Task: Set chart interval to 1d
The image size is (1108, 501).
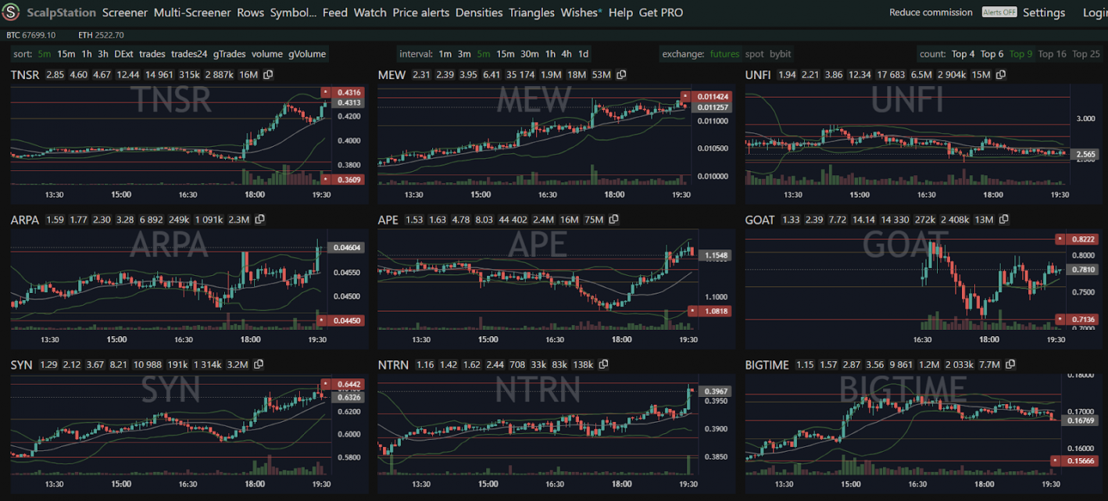Action: pyautogui.click(x=583, y=54)
